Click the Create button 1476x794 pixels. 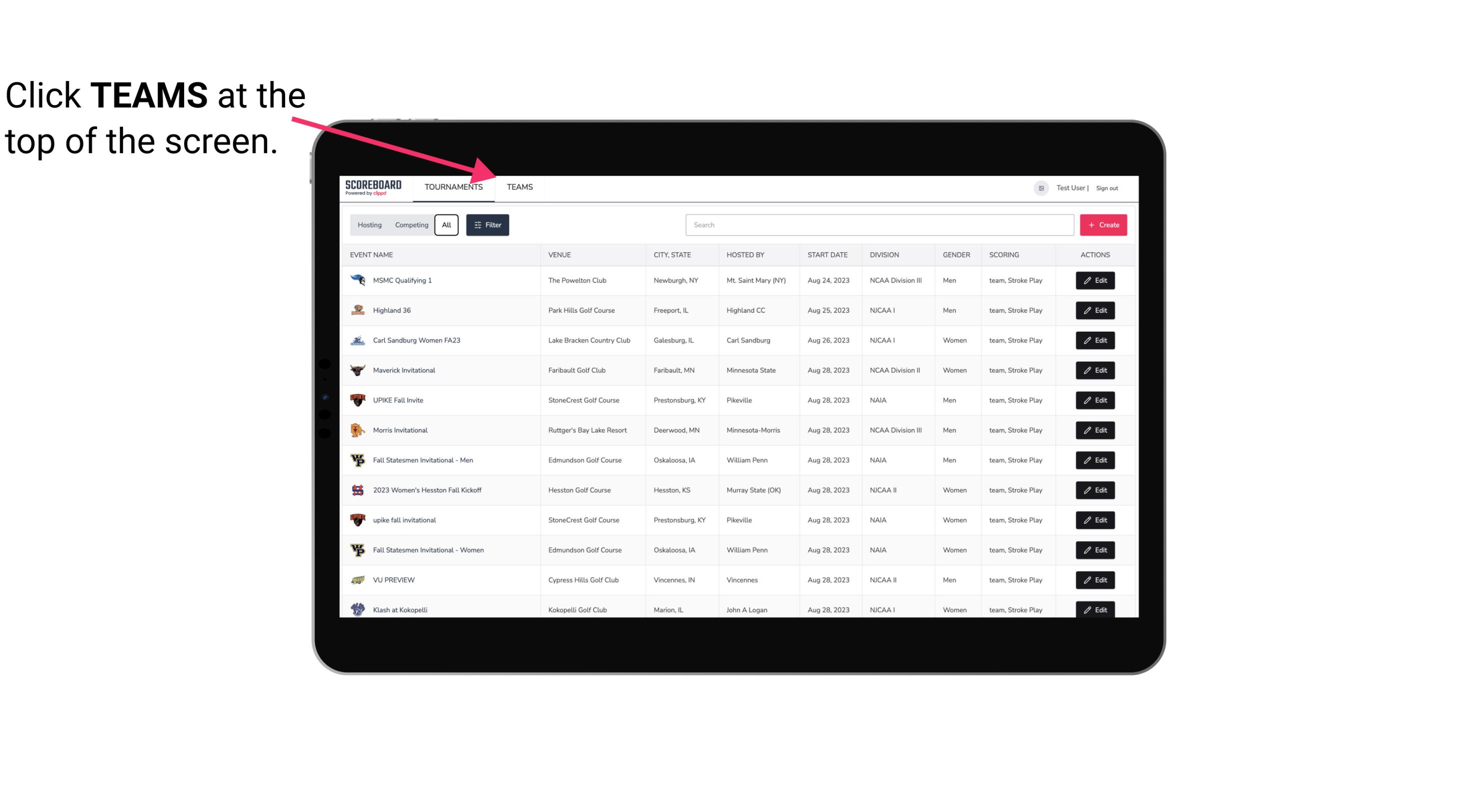(1103, 224)
